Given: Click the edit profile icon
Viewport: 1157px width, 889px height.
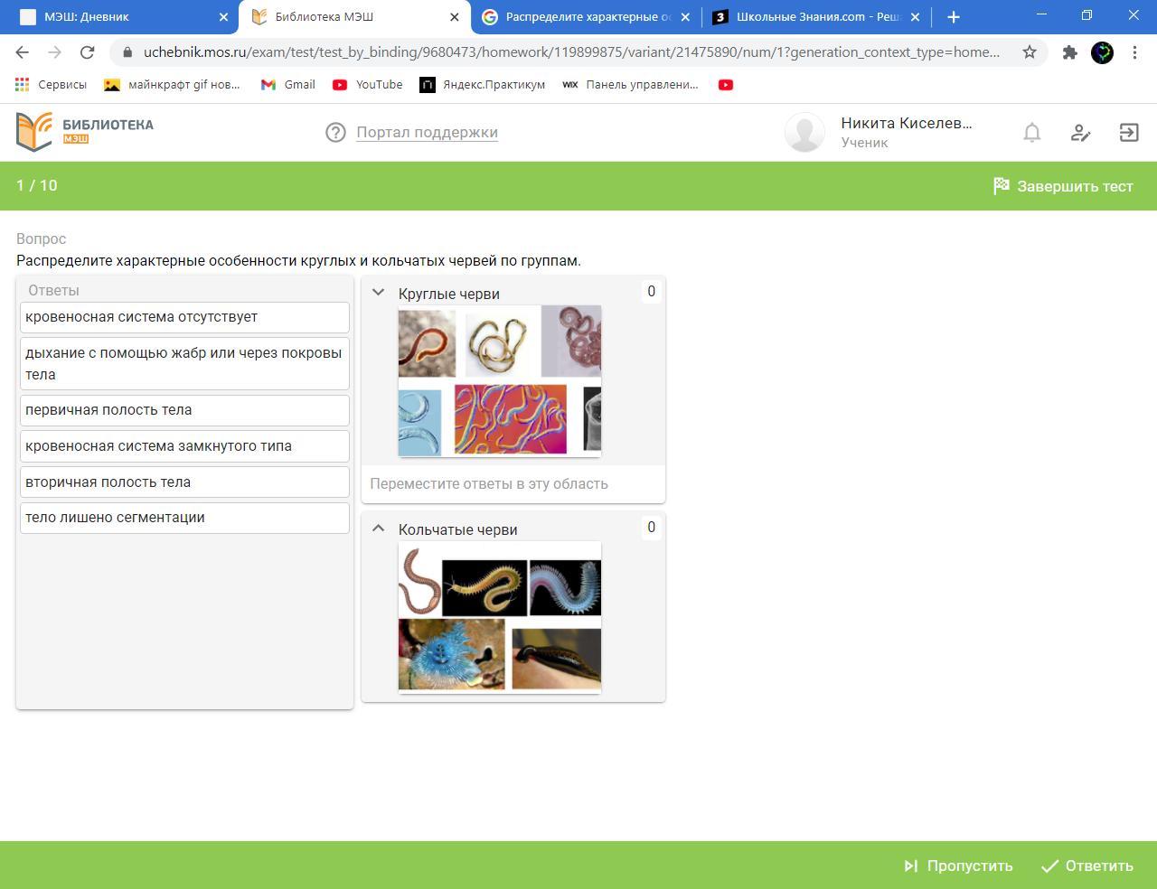Looking at the screenshot, I should [1080, 133].
